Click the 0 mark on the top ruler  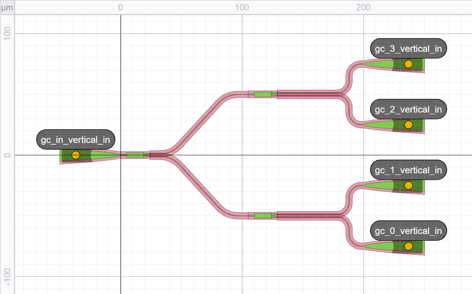click(x=120, y=7)
